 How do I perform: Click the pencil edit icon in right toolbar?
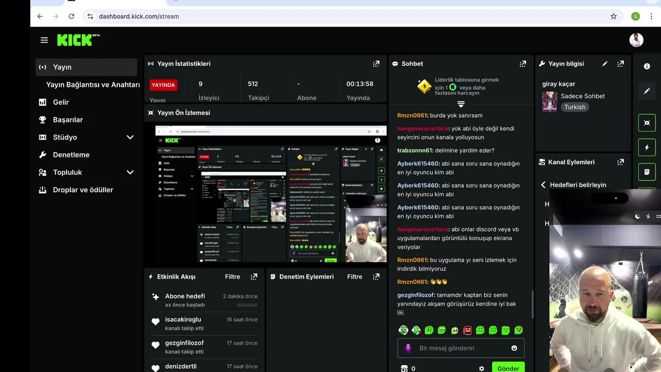coord(647,91)
